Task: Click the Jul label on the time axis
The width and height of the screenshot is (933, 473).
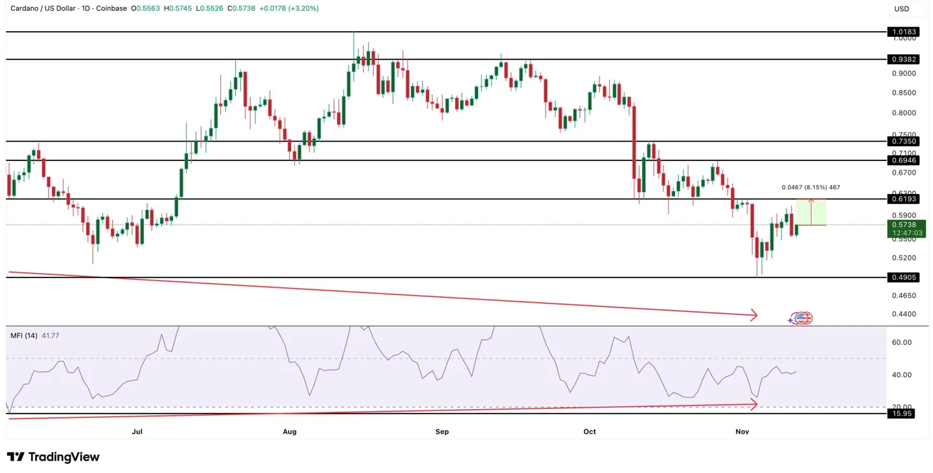Action: [x=137, y=432]
